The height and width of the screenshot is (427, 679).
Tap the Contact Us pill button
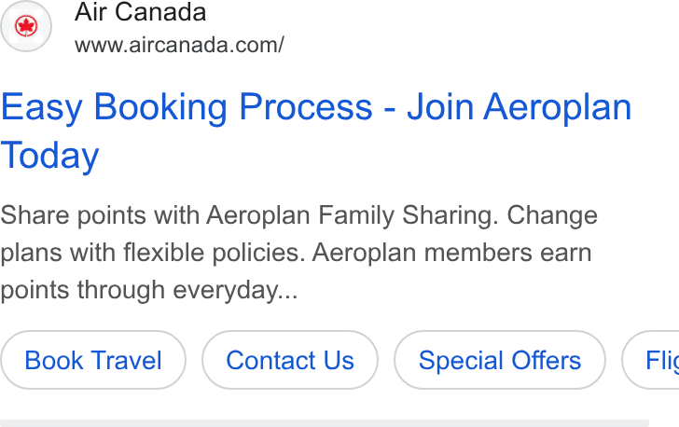click(290, 360)
